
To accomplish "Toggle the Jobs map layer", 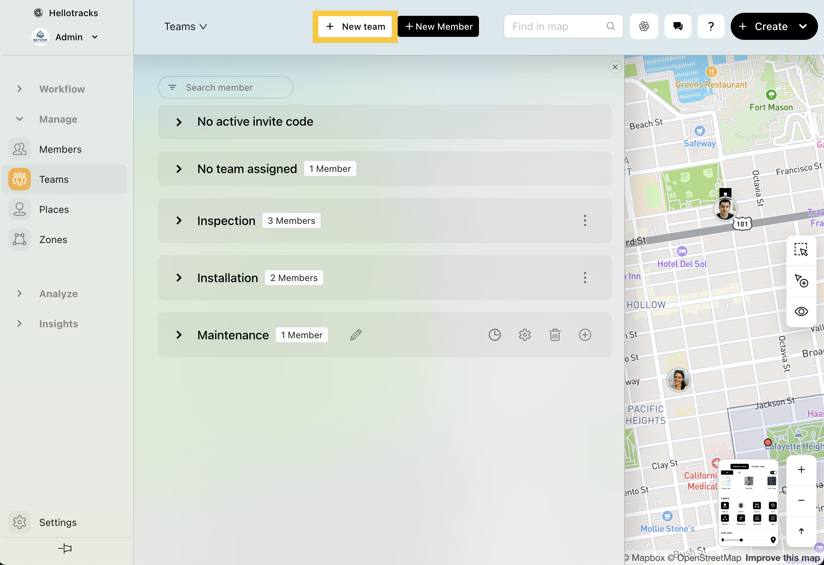I will 773,506.
